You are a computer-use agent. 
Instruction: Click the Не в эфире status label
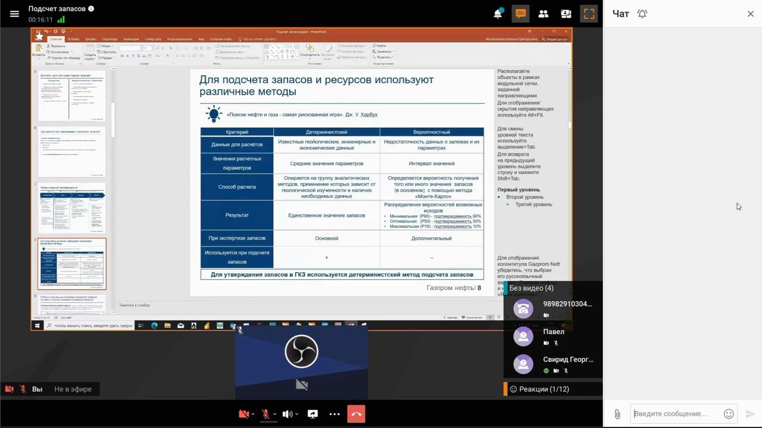73,389
